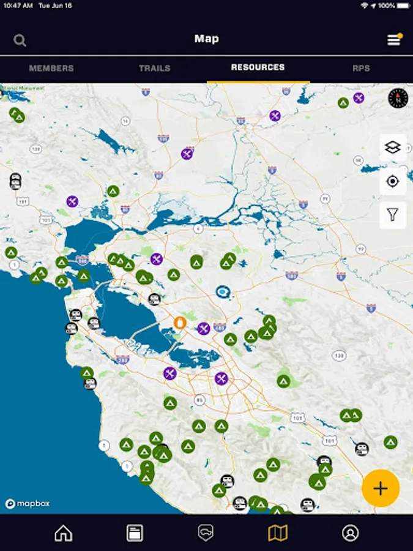Select restaurant marker beside the I-680 shield
This screenshot has width=413, height=551.
[204, 329]
